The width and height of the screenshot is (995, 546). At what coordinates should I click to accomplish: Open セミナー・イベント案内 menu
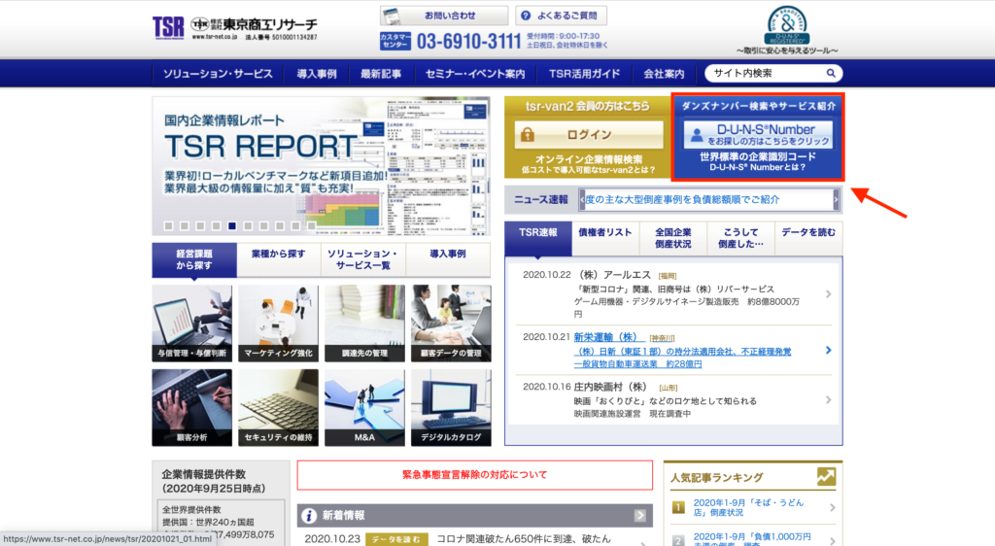(474, 74)
